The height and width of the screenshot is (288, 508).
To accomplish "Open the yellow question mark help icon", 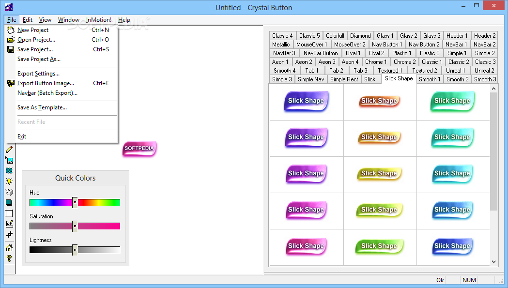I will coord(9,258).
